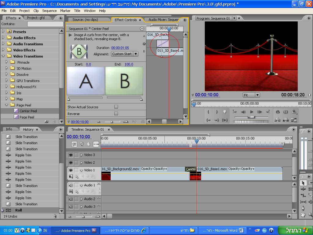Toggle Snap in the timeline header

tap(74, 144)
